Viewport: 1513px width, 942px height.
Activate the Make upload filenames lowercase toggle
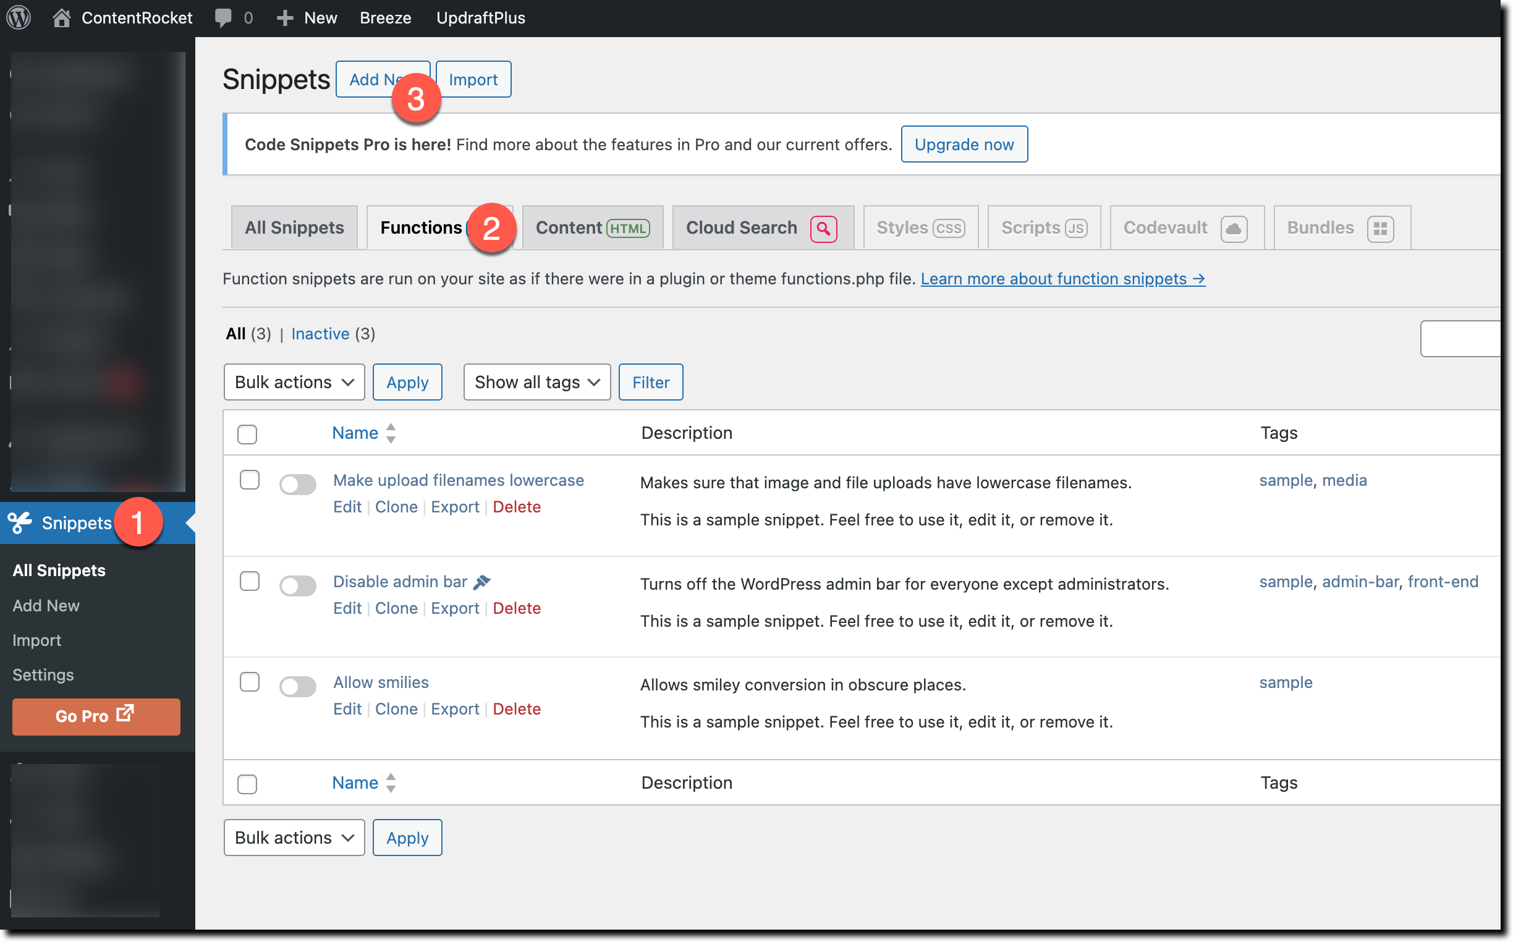pyautogui.click(x=298, y=484)
